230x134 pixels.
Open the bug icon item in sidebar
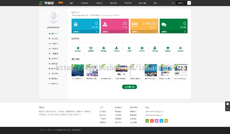tap(53, 79)
